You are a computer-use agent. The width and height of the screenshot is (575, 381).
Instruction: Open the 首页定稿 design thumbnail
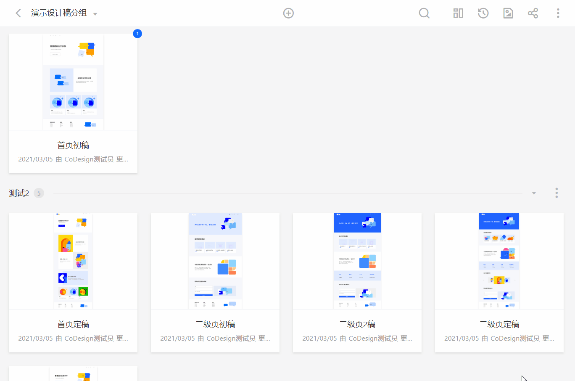(x=73, y=261)
